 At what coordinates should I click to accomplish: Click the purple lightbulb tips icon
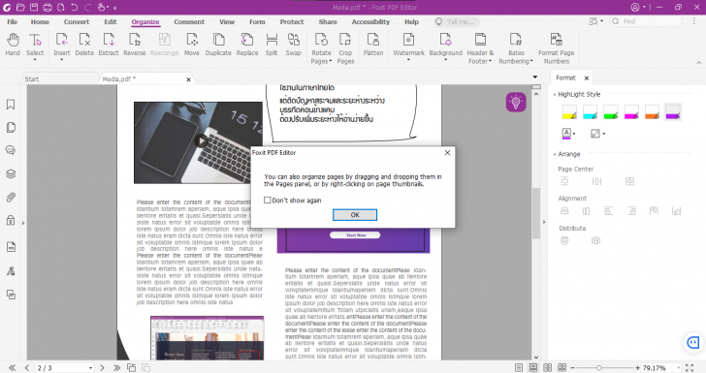coord(516,102)
